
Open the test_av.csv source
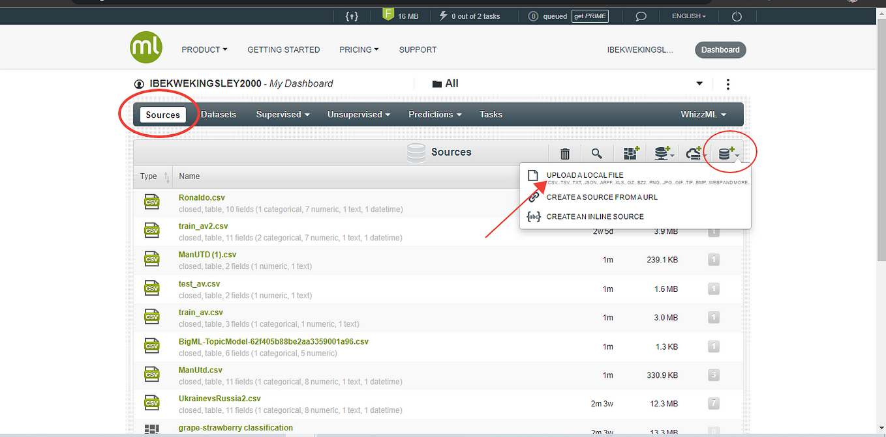[x=200, y=284]
